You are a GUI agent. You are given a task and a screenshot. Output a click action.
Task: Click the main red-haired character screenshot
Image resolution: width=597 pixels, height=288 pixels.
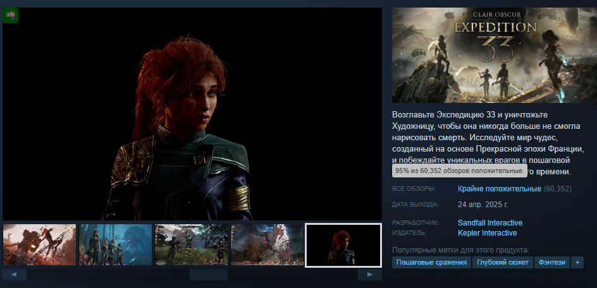click(x=192, y=114)
